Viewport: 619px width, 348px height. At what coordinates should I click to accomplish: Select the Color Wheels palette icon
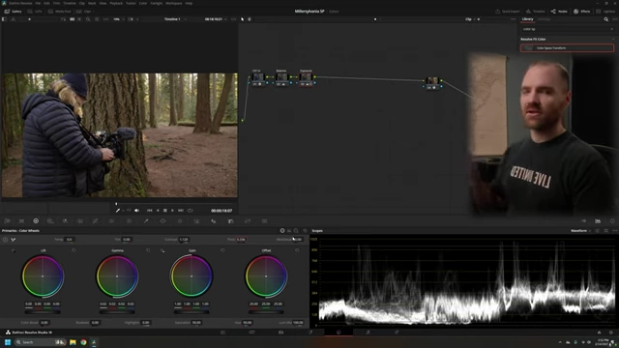(x=36, y=221)
